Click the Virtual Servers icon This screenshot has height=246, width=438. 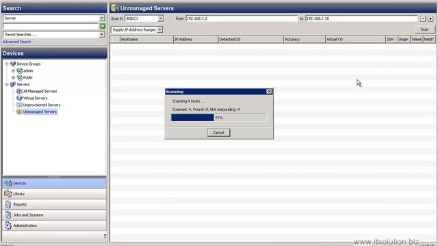pyautogui.click(x=19, y=98)
